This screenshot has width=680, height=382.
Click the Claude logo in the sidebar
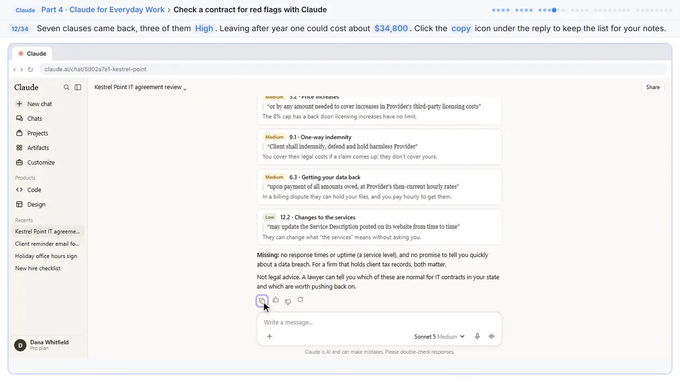(x=27, y=88)
